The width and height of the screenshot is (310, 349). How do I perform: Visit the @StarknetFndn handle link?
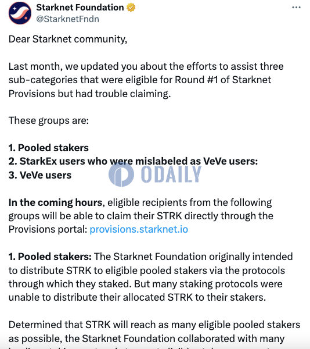point(67,19)
